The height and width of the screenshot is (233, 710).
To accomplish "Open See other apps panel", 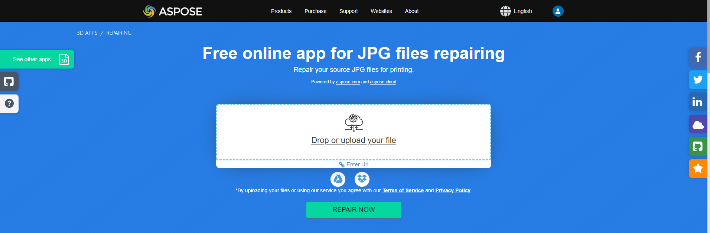I will tap(37, 59).
